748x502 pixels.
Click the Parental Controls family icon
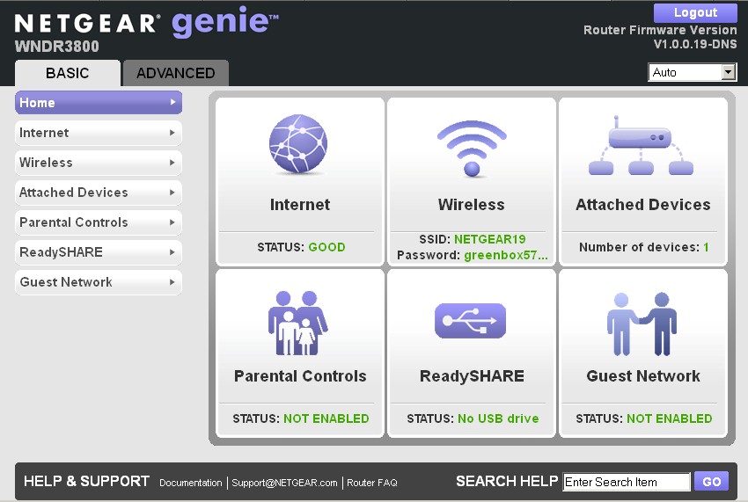297,323
